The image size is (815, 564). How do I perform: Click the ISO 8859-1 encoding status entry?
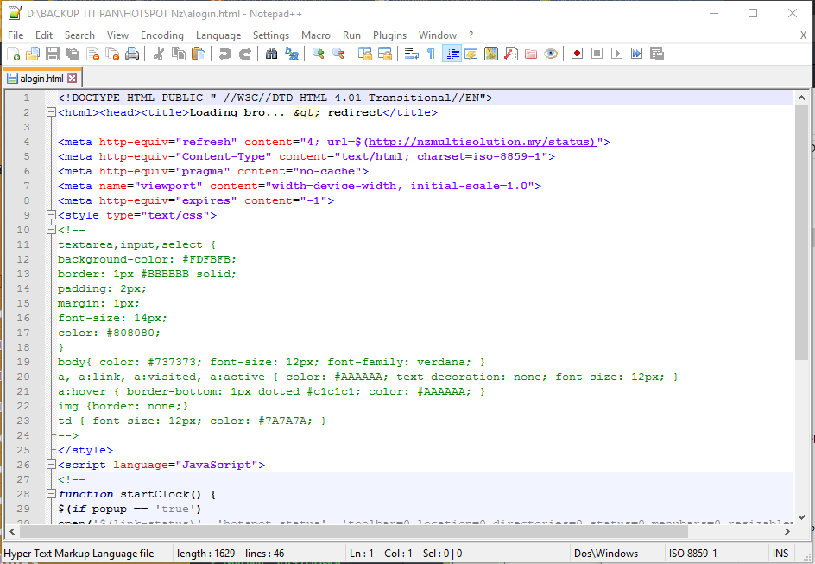pos(693,554)
